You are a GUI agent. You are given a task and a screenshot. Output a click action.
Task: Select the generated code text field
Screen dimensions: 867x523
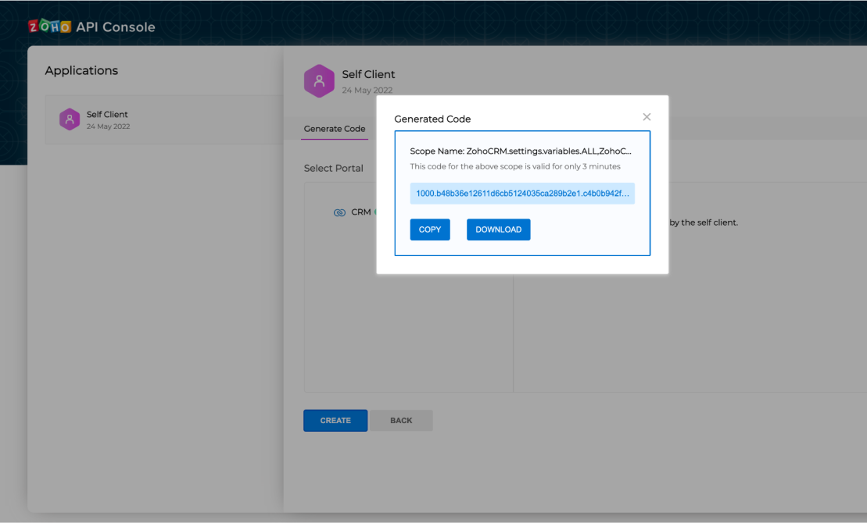[522, 194]
